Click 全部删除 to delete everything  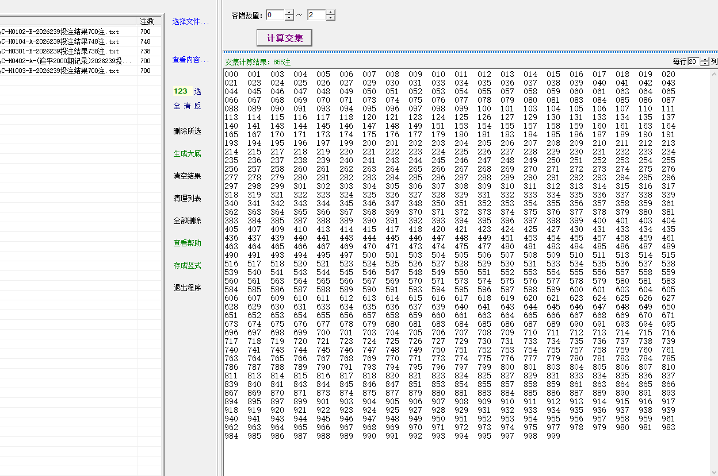[x=188, y=221]
